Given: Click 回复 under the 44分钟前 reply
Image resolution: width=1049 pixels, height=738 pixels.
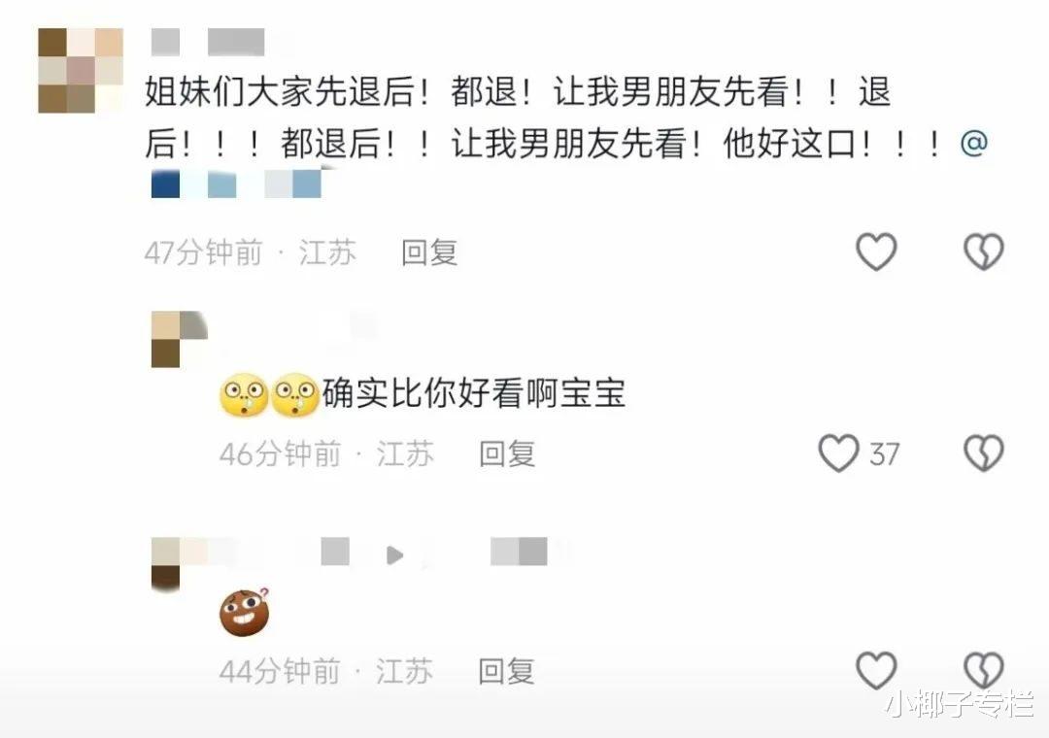Looking at the screenshot, I should pos(506,670).
